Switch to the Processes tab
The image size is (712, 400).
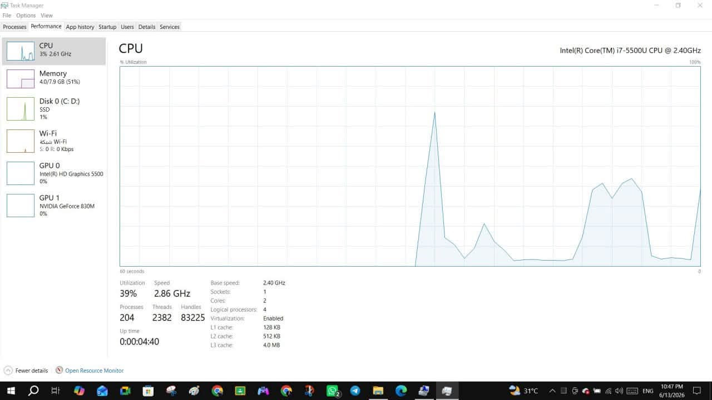click(x=14, y=27)
